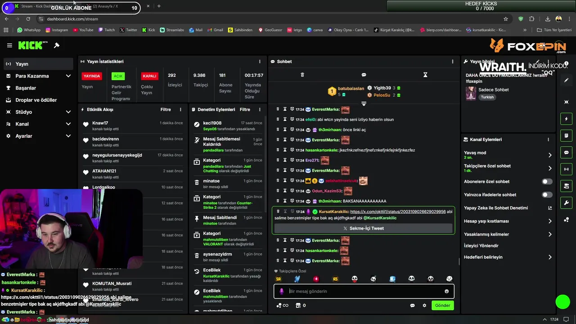Viewport: 576px width, 324px height.
Task: Click the Sekme-İçi Tweet button
Action: tap(364, 228)
